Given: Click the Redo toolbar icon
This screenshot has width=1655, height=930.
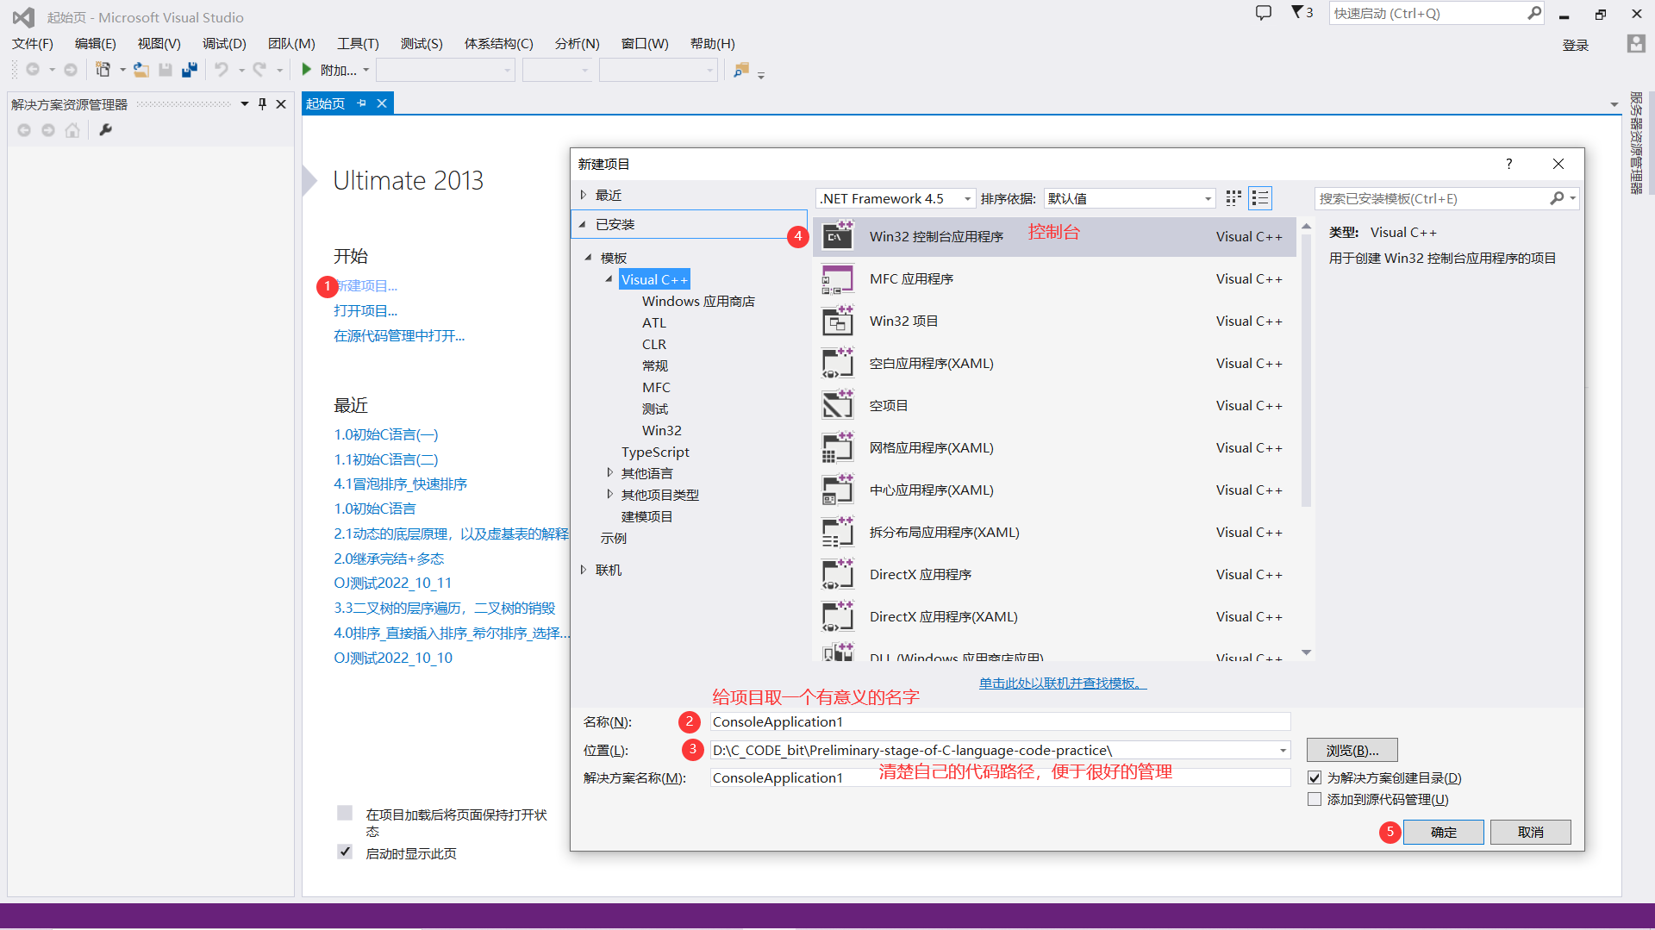Looking at the screenshot, I should (259, 70).
